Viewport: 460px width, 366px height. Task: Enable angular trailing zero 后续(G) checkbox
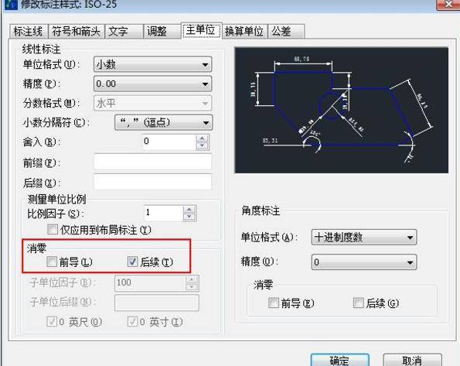pos(359,303)
